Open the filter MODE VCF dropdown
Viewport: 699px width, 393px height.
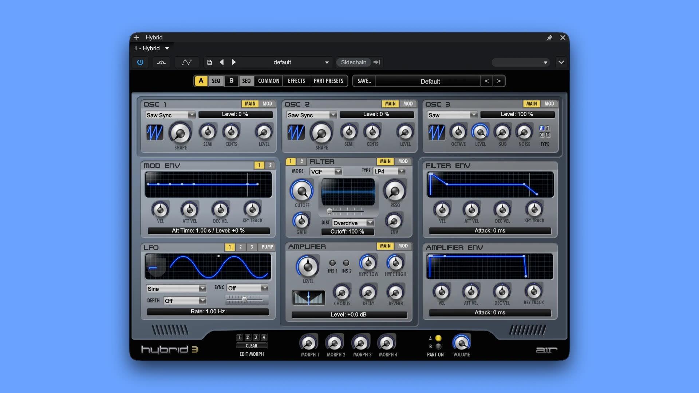[x=325, y=171]
